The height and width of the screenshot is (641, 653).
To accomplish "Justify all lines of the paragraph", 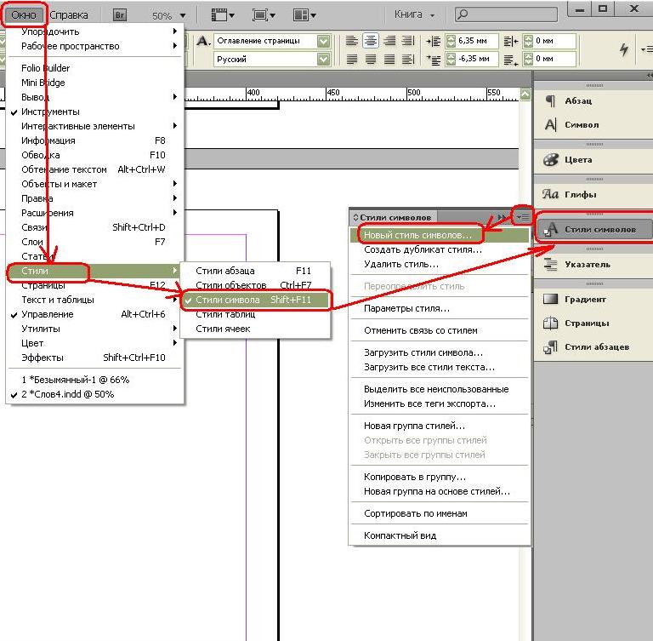I will [x=408, y=60].
